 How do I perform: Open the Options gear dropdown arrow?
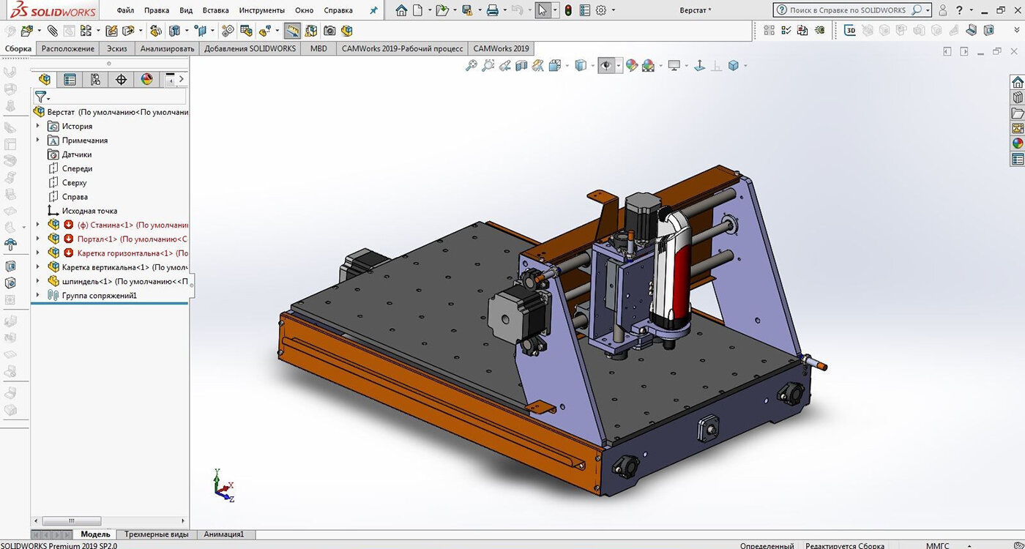pyautogui.click(x=614, y=10)
